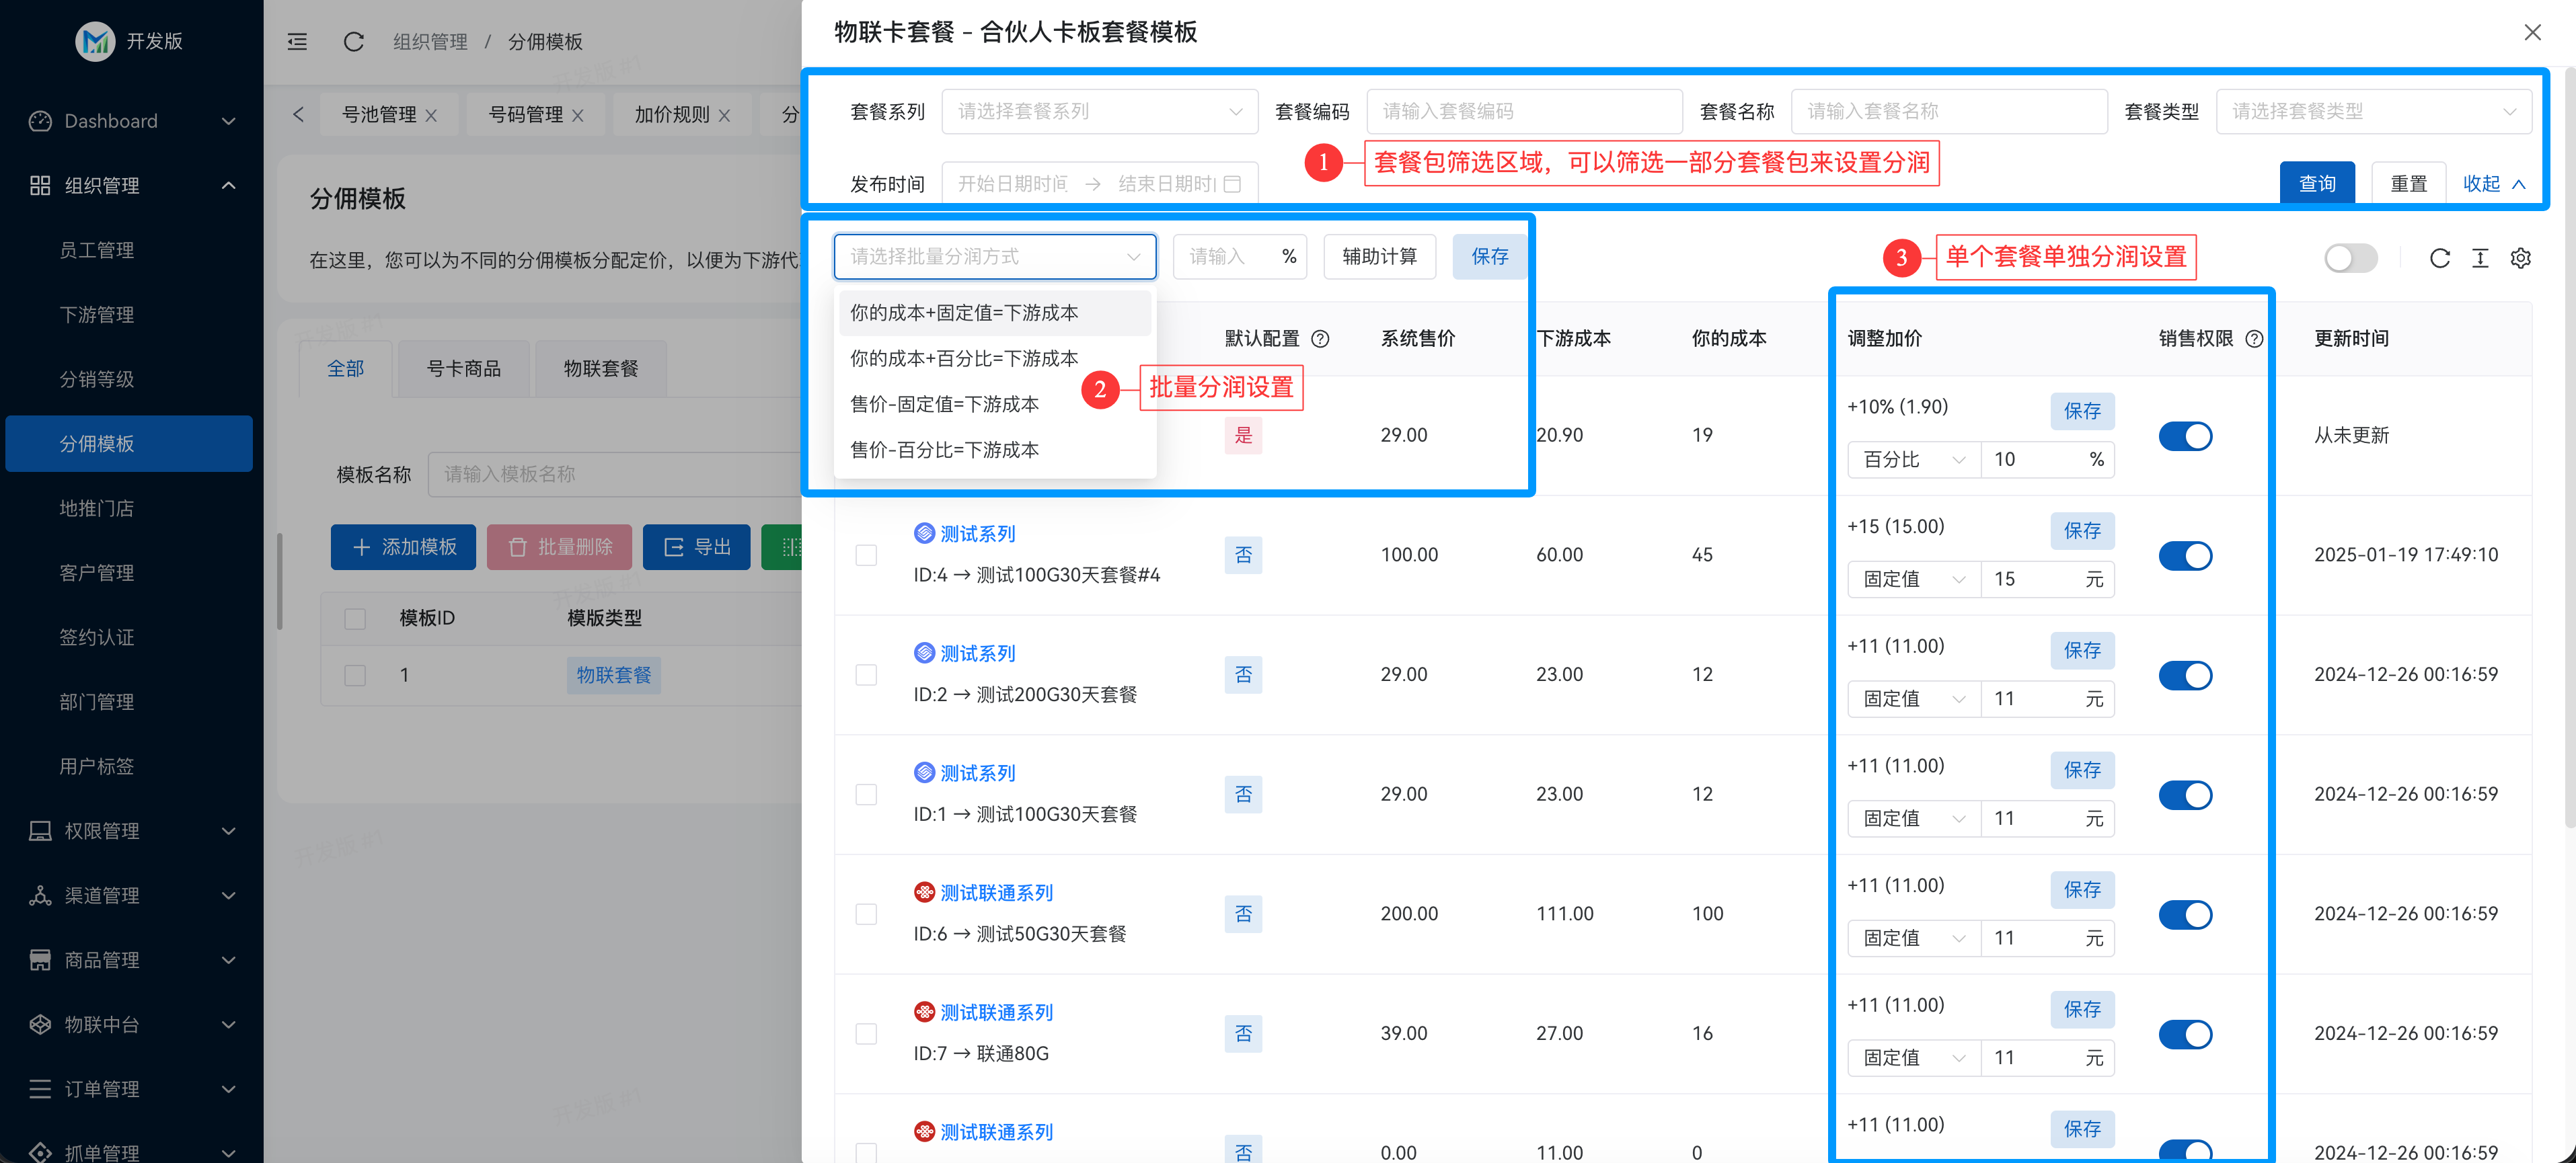Change 固定值 dropdown in 测试50G30天套餐 row
Image resolution: width=2576 pixels, height=1163 pixels.
pos(1913,938)
